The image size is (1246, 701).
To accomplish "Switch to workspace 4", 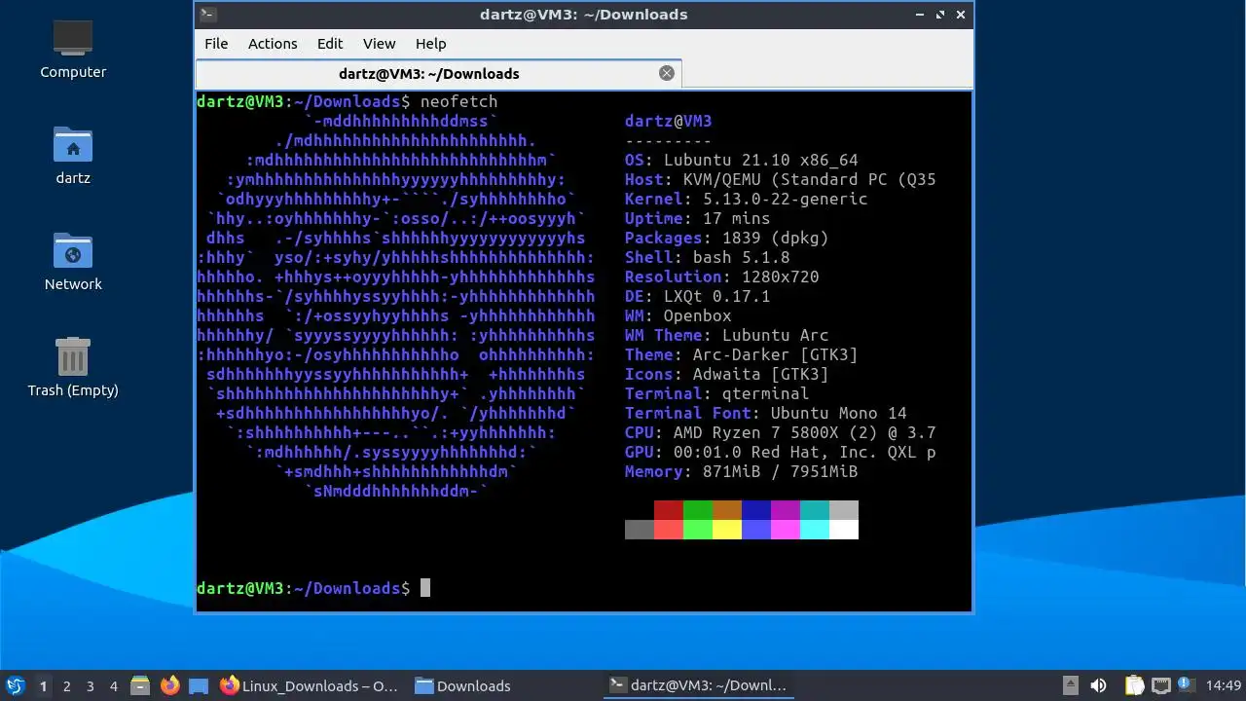I will [113, 685].
